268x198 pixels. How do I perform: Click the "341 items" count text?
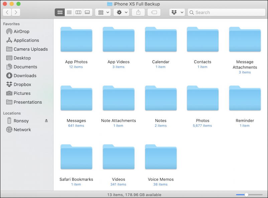tap(118, 185)
